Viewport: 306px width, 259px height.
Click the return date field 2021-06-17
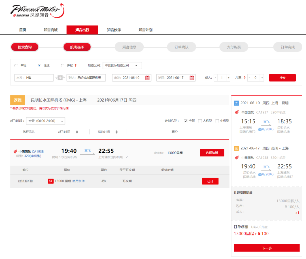(176, 78)
